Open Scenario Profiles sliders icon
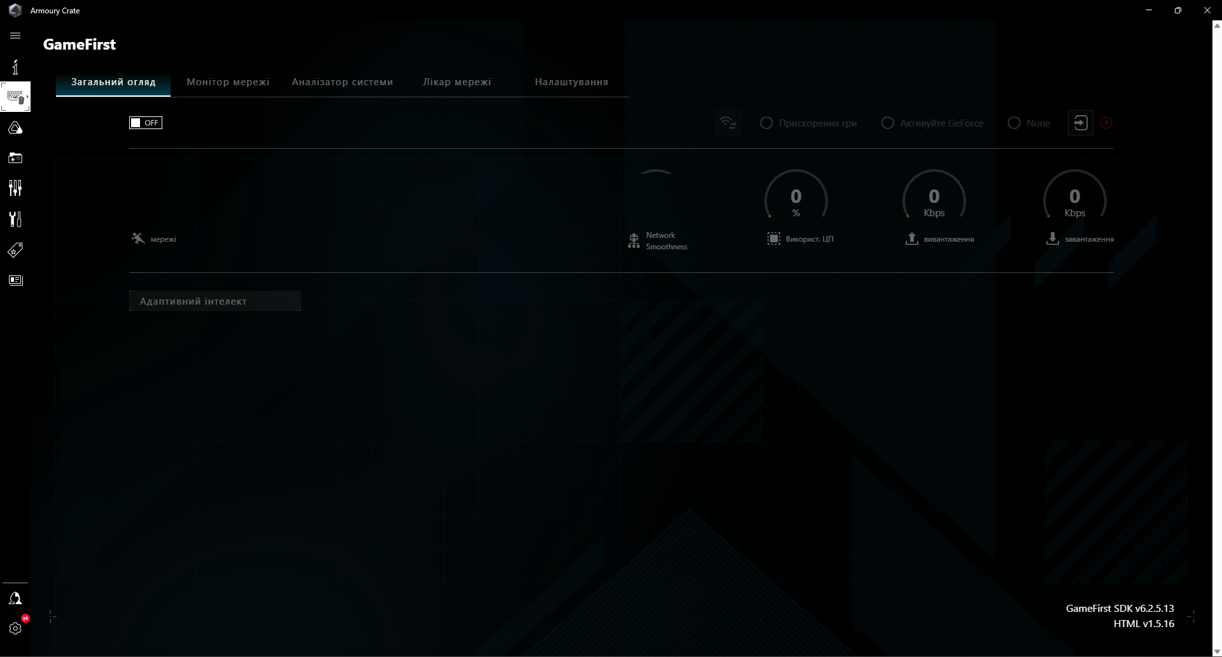1222x657 pixels. click(15, 188)
